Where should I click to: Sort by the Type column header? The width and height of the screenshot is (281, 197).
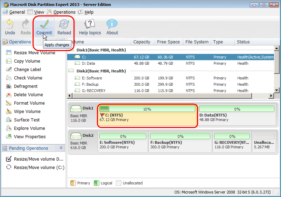point(223,42)
